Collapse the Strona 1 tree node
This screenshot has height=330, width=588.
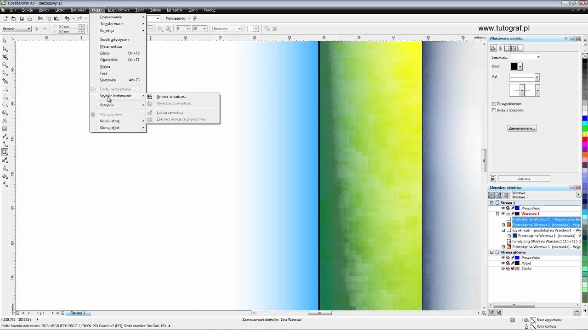tap(492, 203)
